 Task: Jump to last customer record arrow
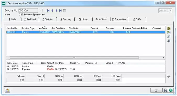[60, 10]
